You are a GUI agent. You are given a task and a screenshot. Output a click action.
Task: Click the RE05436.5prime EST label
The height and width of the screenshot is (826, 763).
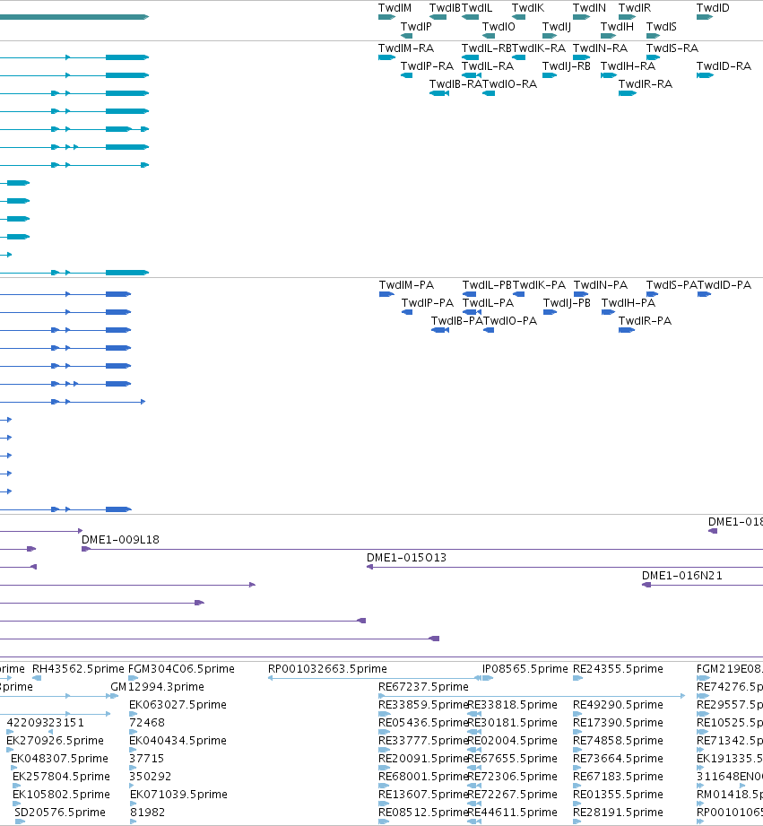click(423, 723)
